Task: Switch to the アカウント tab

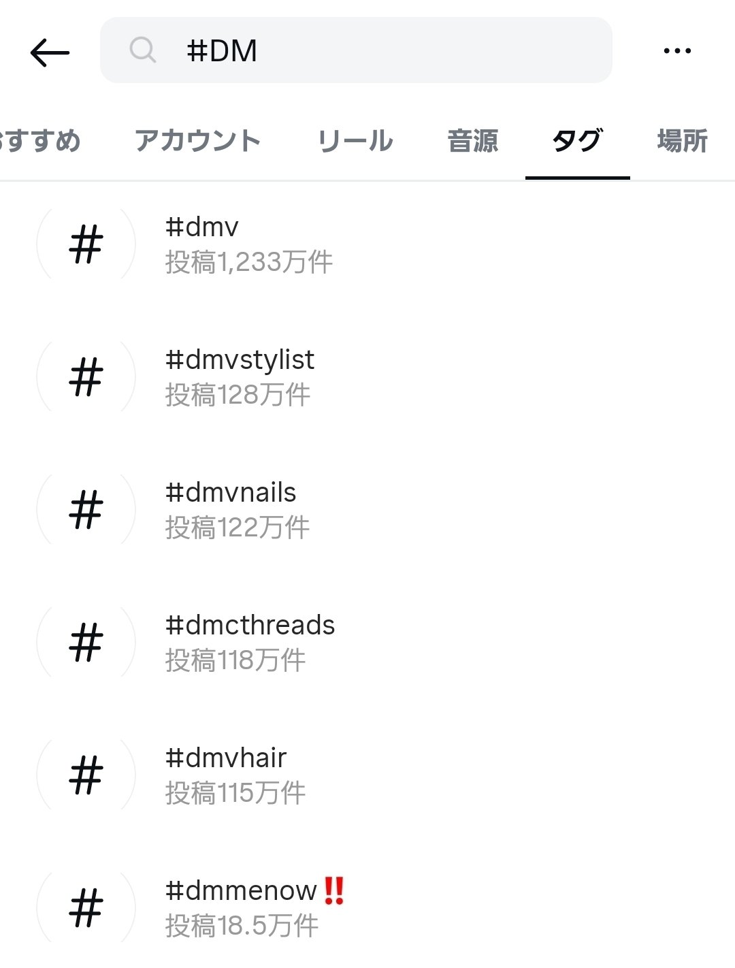Action: 199,140
